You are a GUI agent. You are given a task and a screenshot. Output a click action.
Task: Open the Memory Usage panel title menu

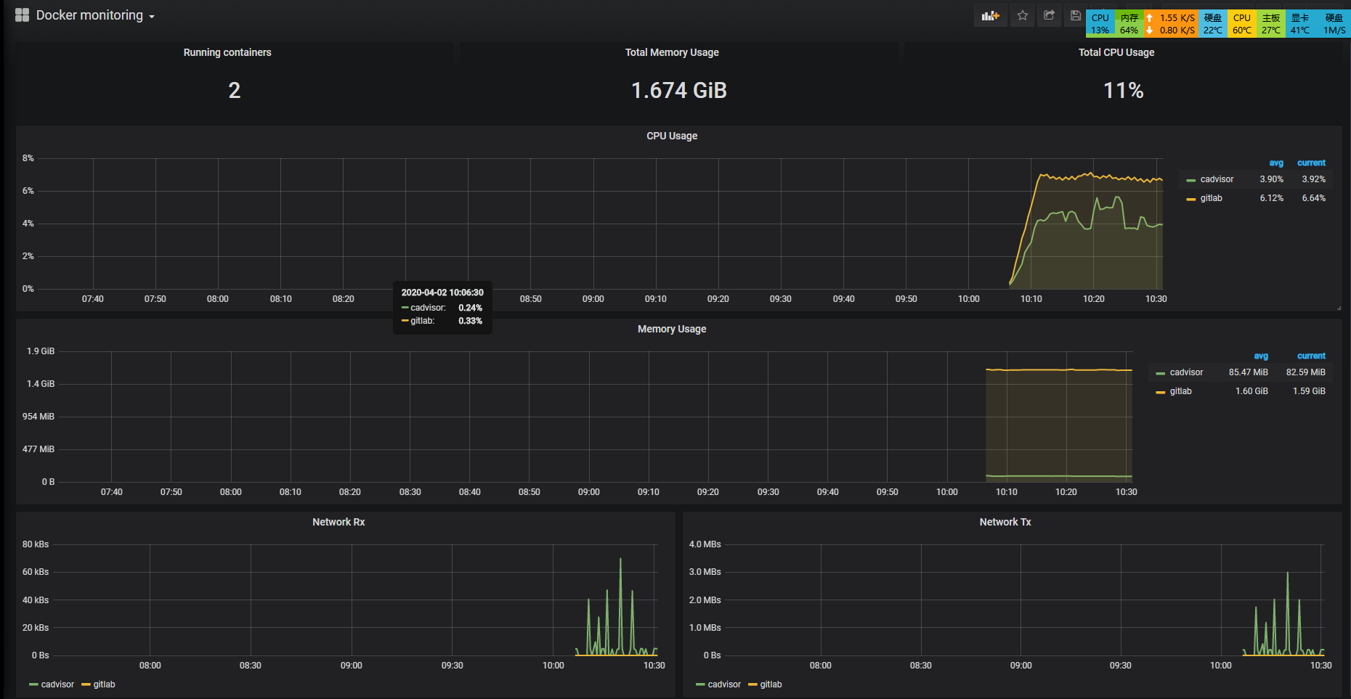(672, 329)
